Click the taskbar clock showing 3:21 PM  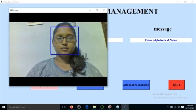190,107
